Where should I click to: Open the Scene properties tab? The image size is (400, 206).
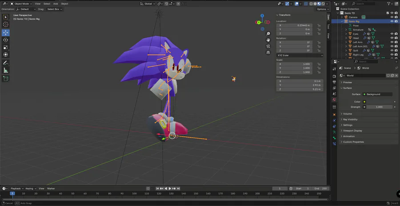[x=334, y=93]
